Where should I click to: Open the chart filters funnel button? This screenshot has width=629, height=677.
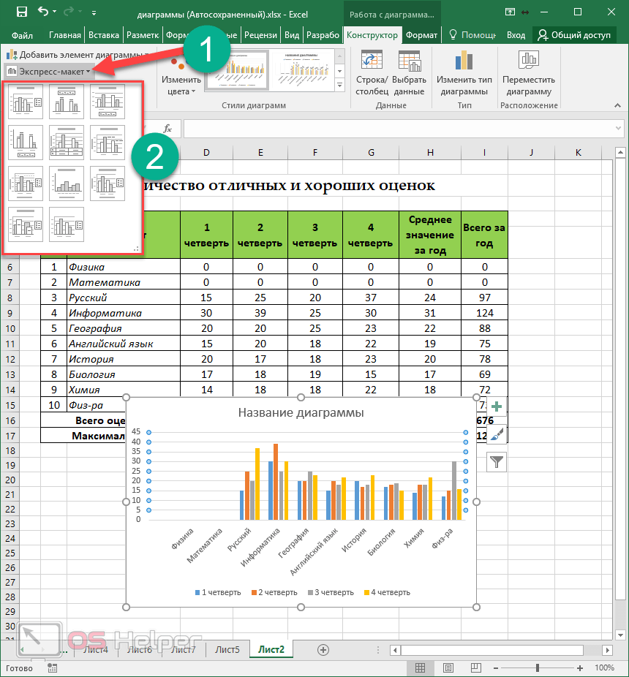pos(497,461)
